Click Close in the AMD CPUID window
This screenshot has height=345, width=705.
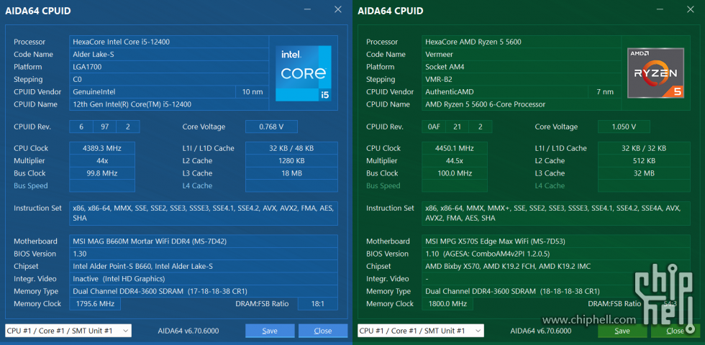[676, 331]
